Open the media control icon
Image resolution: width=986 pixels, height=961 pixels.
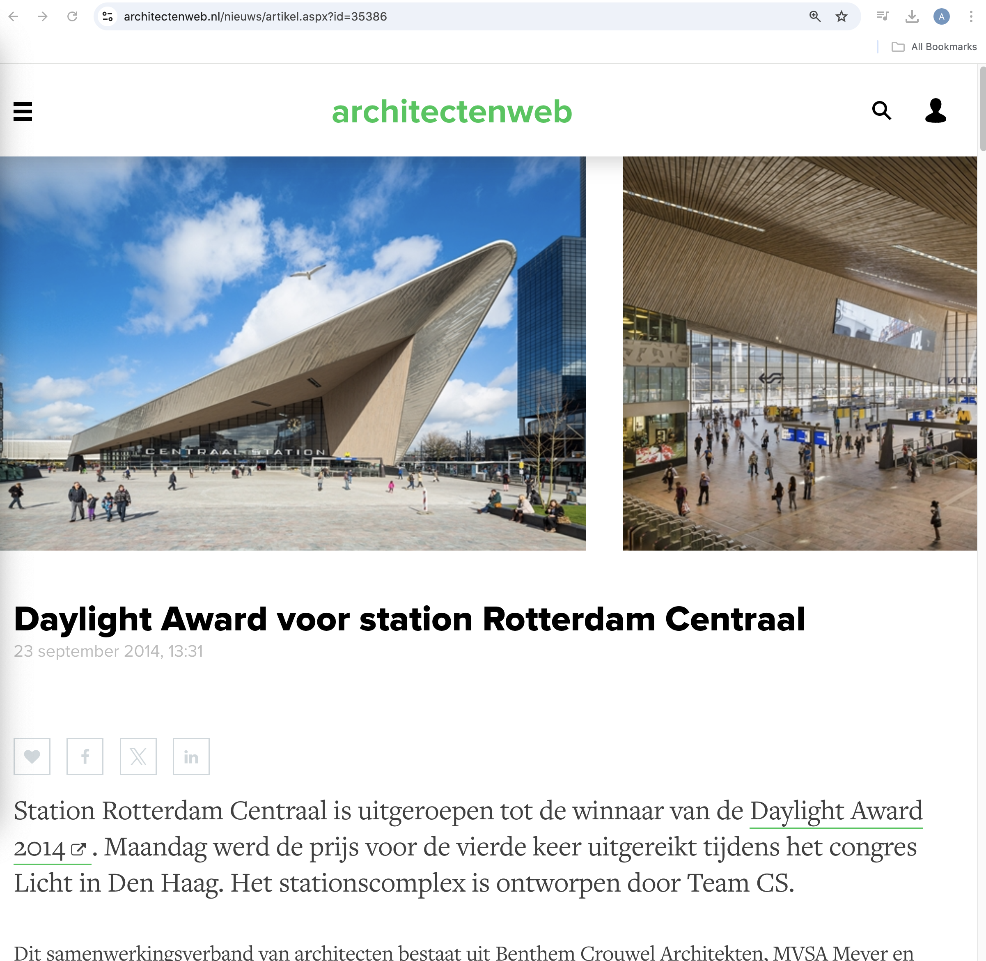pos(883,17)
